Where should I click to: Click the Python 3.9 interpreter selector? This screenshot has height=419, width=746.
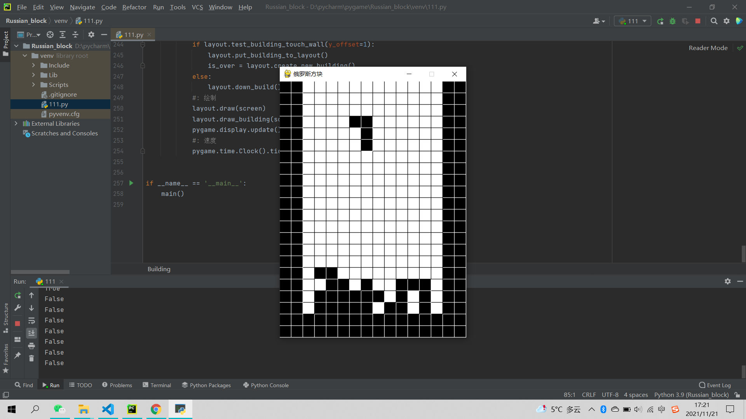tap(691, 395)
